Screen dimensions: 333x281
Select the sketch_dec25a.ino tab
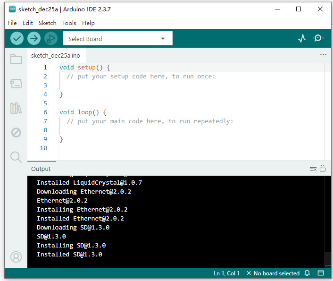click(x=56, y=56)
